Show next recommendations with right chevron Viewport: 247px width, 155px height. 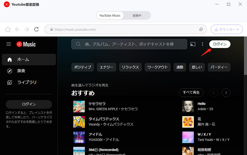pos(226,93)
